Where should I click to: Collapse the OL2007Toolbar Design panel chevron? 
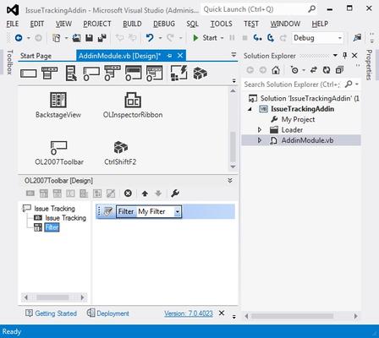tap(230, 180)
